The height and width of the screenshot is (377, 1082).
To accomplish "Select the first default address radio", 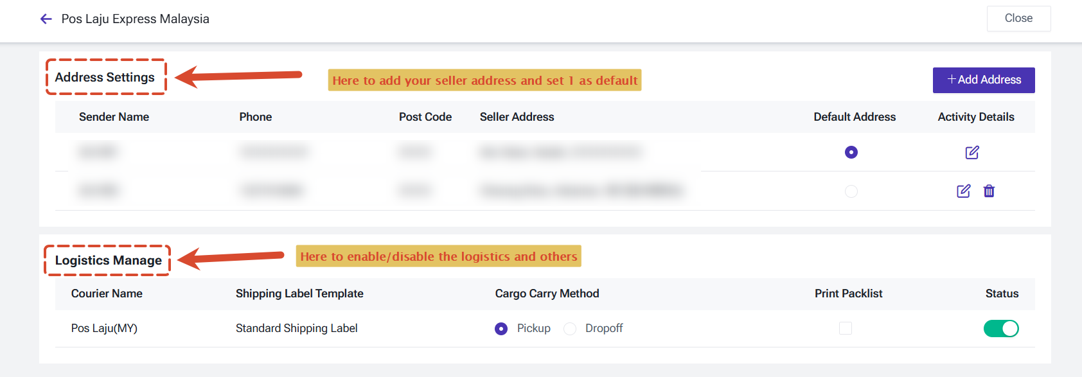I will tap(851, 152).
